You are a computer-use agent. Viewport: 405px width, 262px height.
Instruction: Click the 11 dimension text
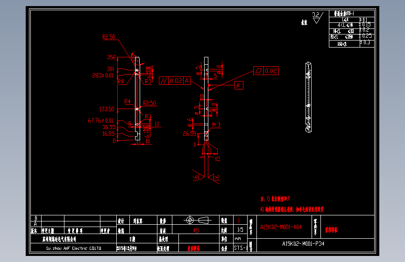157,124
